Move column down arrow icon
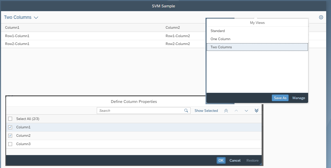The image size is (331, 168). pyautogui.click(x=246, y=111)
